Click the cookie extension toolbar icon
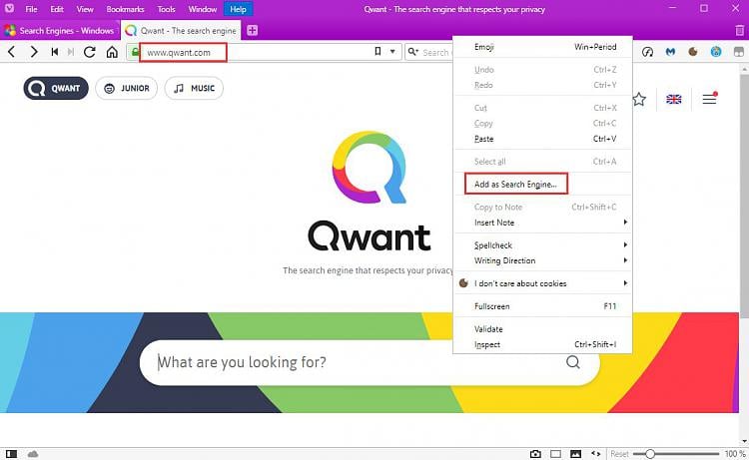The height and width of the screenshot is (460, 749). click(x=693, y=52)
